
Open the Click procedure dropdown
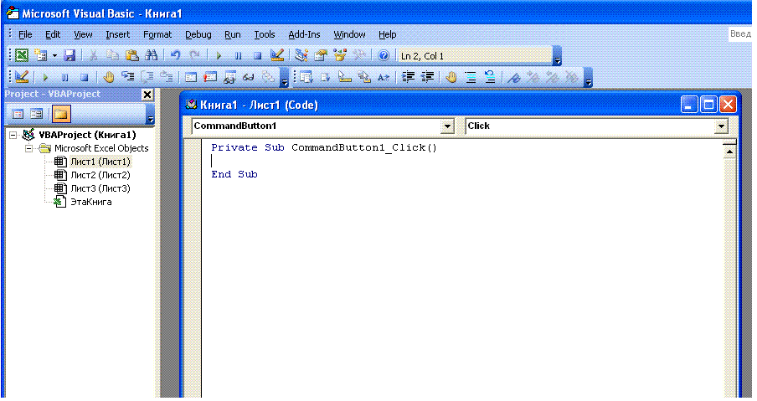tap(721, 126)
